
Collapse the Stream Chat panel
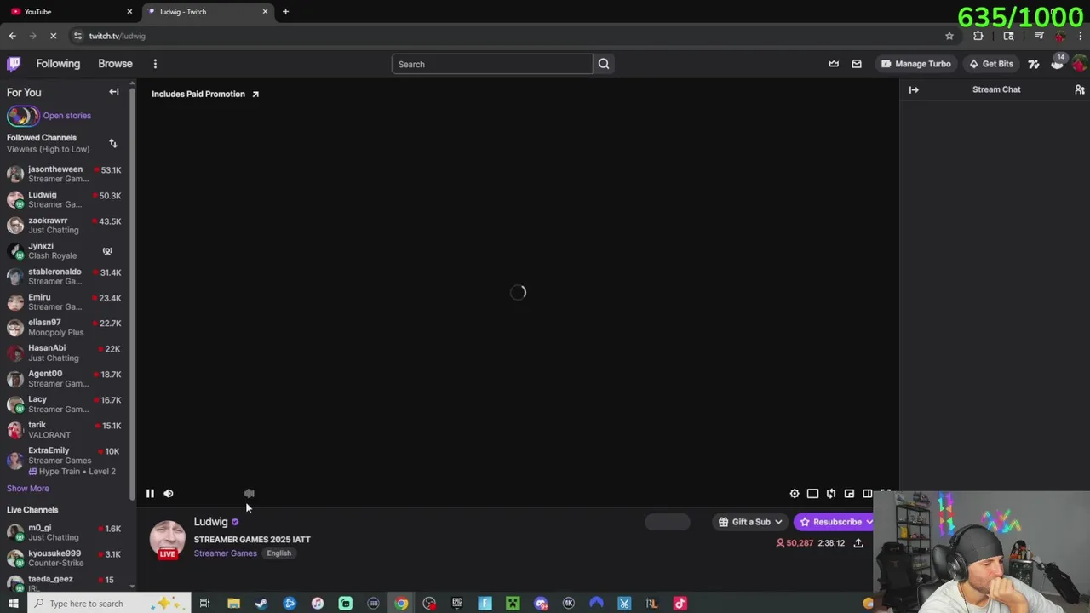coord(914,89)
